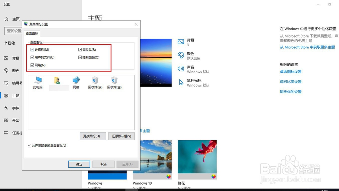Screen dimensions: 339x191
Task: Confirm with the 确定 button
Action: [x=79, y=164]
